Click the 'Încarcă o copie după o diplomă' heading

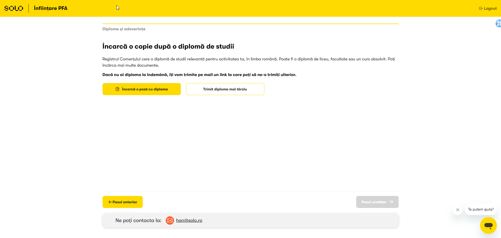point(168,47)
